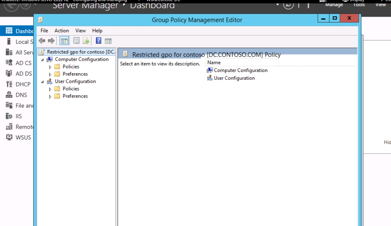Open the View menu in Server Manager
391x226 pixels.
pos(381,4)
